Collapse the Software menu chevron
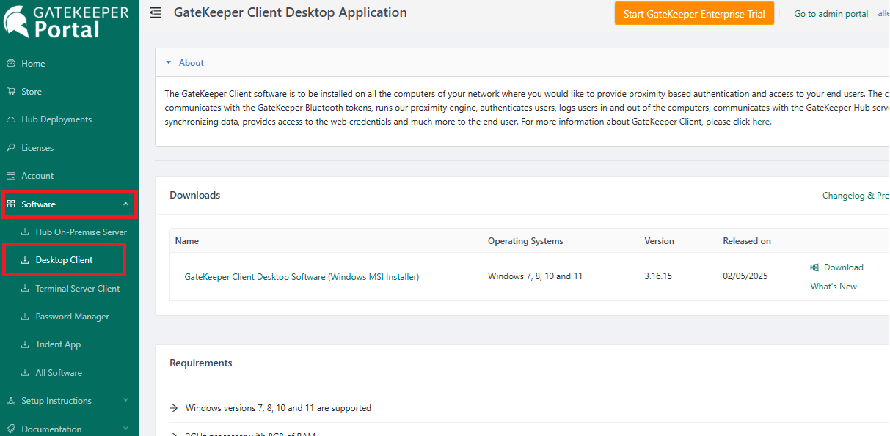890x436 pixels. click(125, 204)
